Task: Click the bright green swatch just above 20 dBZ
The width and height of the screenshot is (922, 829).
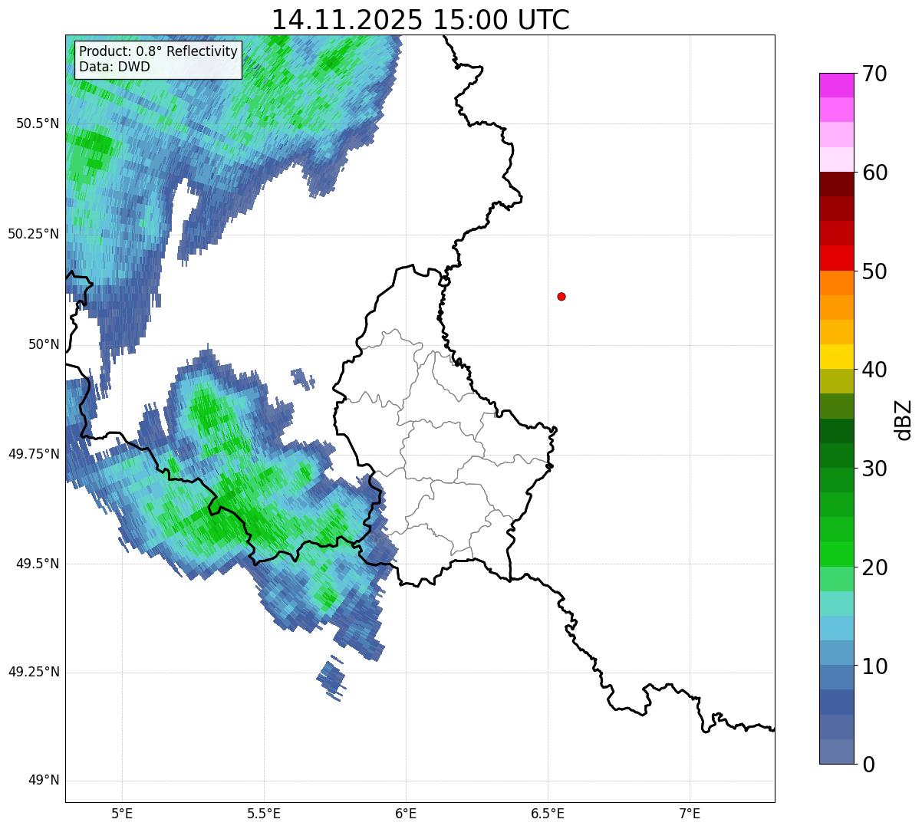Action: [836, 554]
